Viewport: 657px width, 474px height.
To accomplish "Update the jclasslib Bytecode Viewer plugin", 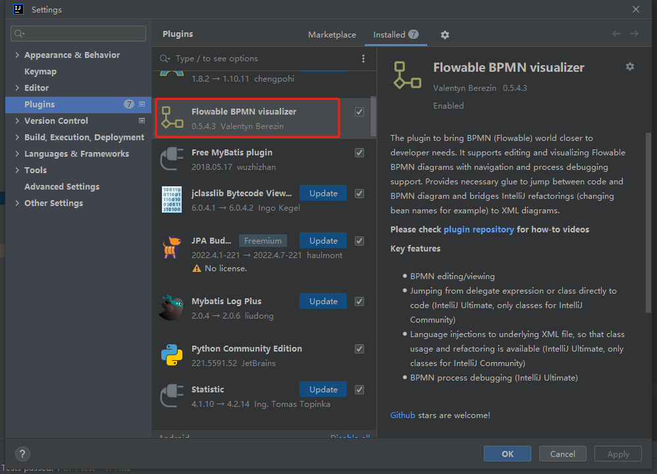I will click(x=323, y=193).
